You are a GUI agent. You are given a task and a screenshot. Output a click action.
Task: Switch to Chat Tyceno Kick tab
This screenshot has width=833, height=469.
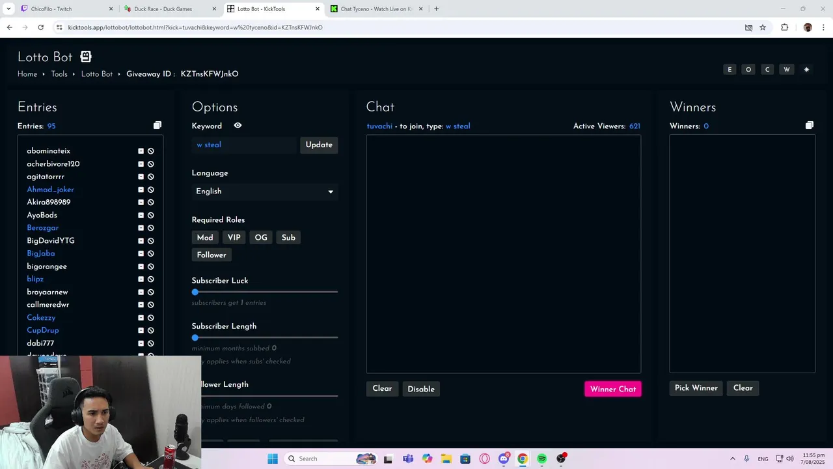376,9
